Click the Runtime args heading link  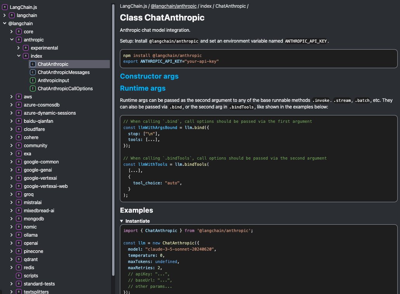(x=143, y=88)
